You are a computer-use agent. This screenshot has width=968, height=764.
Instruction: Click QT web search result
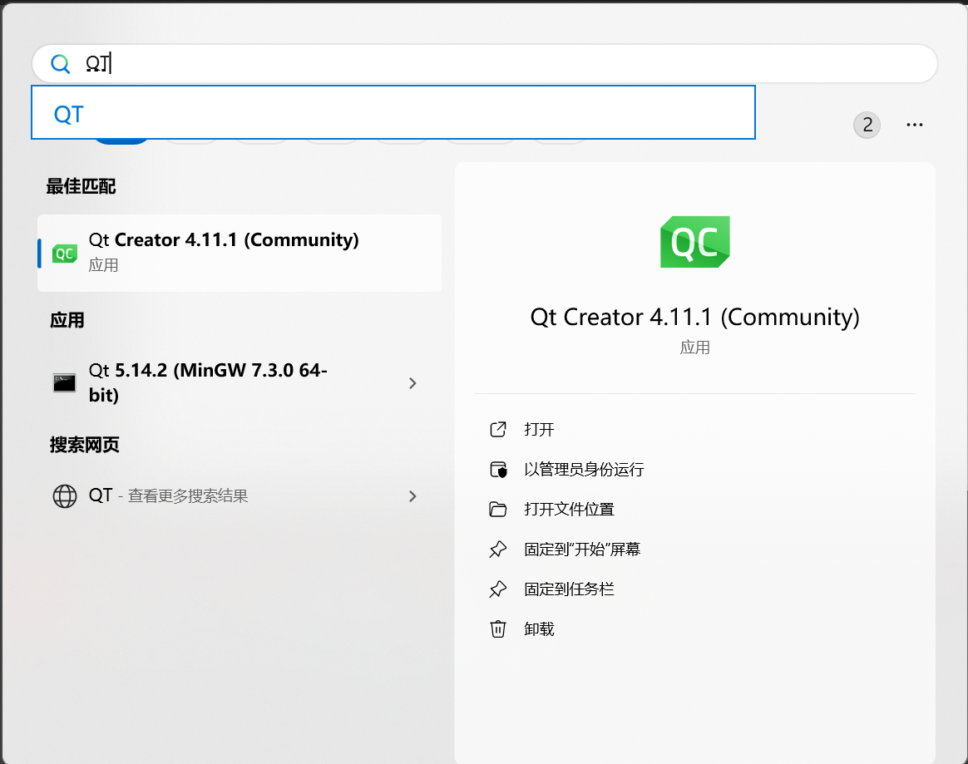(240, 496)
